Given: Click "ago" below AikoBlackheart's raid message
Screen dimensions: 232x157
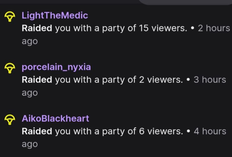Looking at the screenshot, I should pos(30,145).
